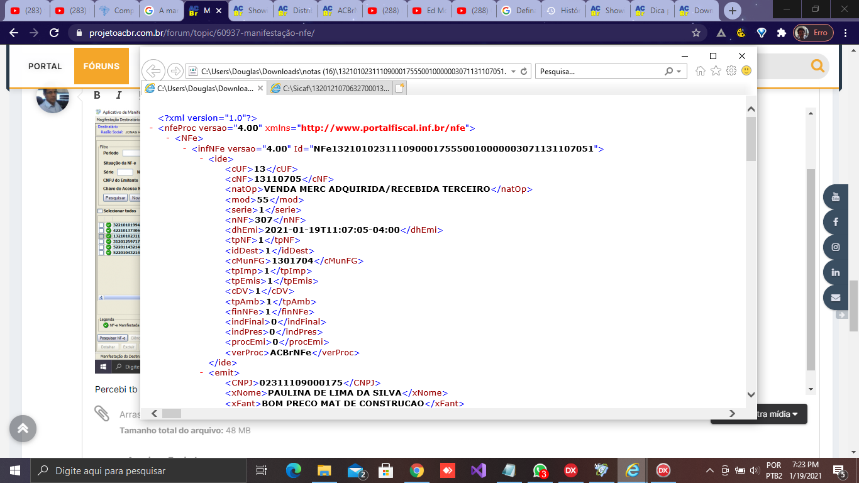Switch to the 'Histór' Chrome tab
The image size is (859, 483).
(x=563, y=11)
